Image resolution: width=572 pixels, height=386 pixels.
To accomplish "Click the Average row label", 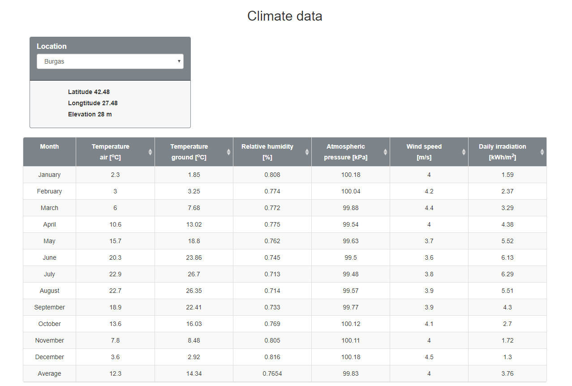I will (x=50, y=373).
